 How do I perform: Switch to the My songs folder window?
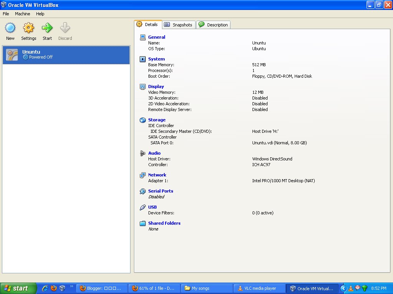[x=206, y=288]
